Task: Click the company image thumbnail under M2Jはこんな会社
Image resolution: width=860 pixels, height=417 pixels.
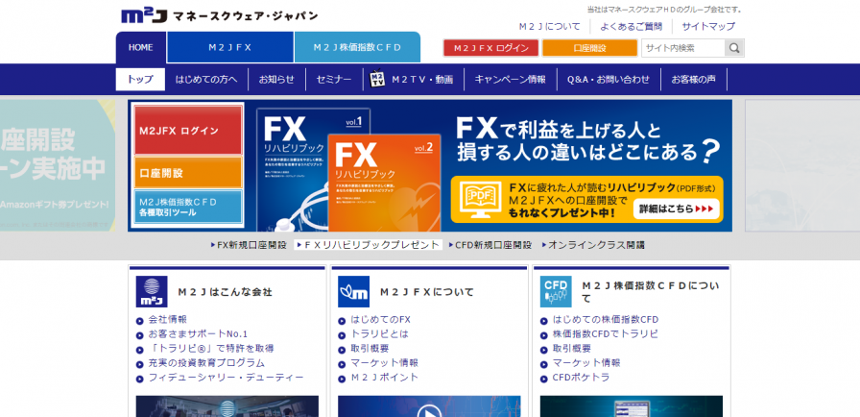Action: click(x=227, y=406)
